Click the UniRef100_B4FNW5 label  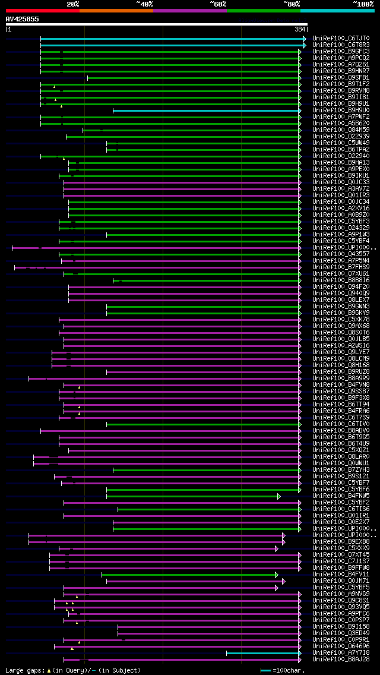[341, 497]
